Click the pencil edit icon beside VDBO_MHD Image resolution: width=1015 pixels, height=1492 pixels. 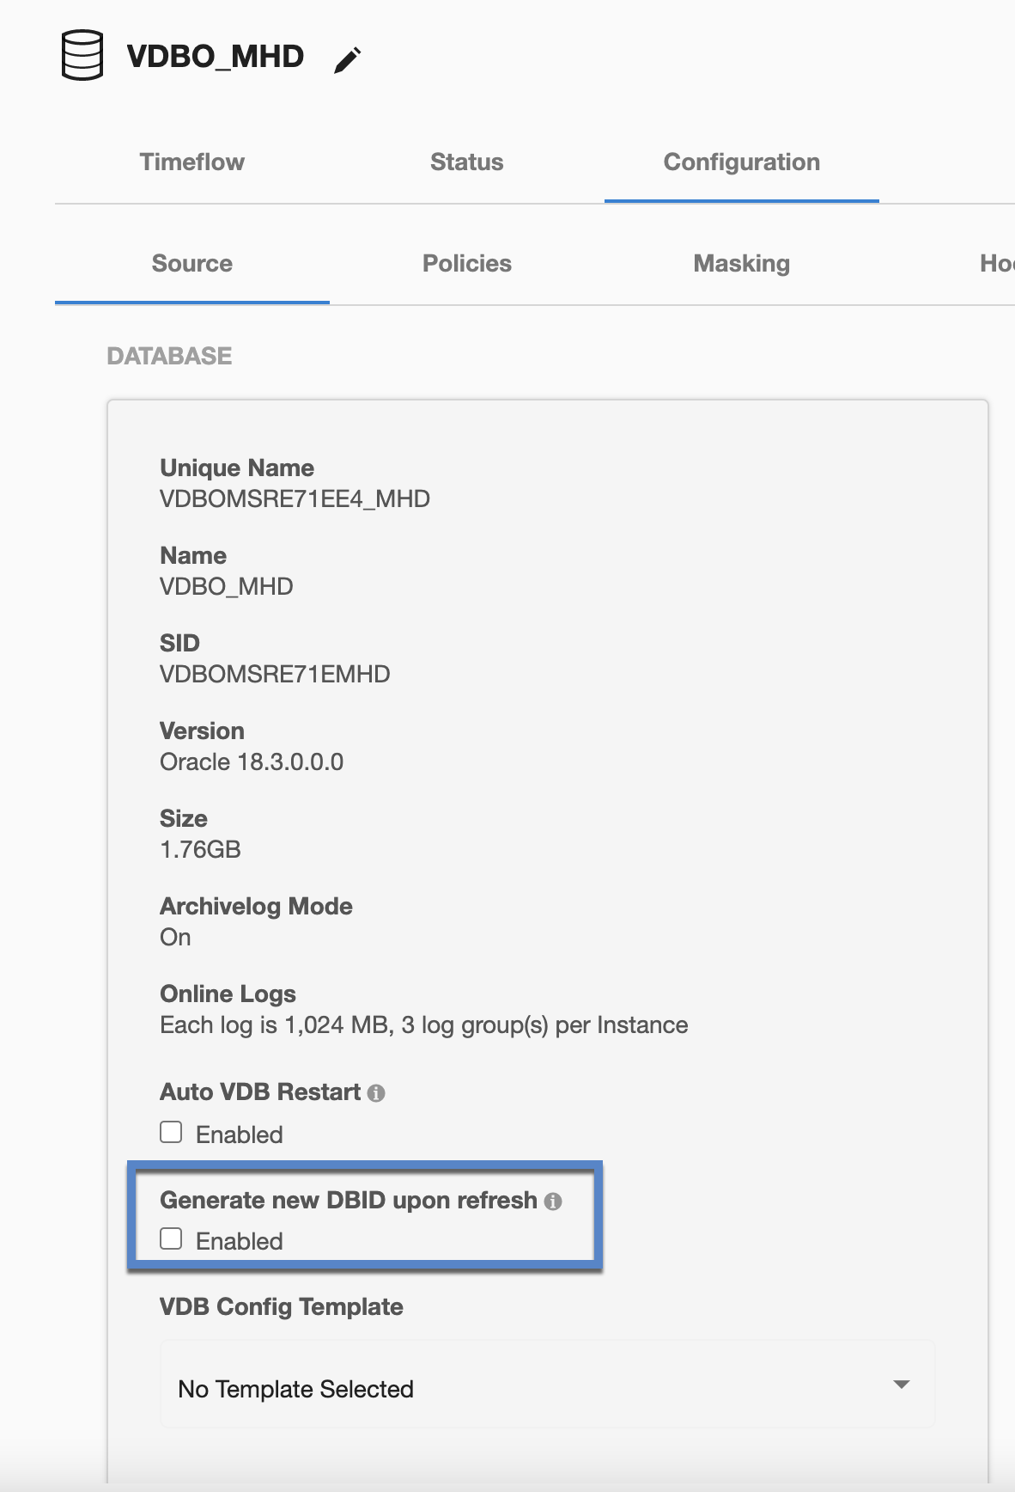pos(348,60)
